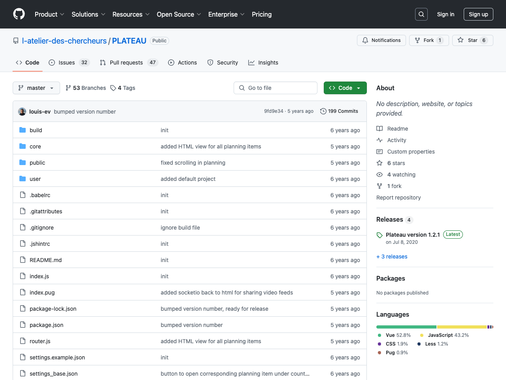Switch to the Code tab
This screenshot has height=380, width=506.
coord(28,63)
